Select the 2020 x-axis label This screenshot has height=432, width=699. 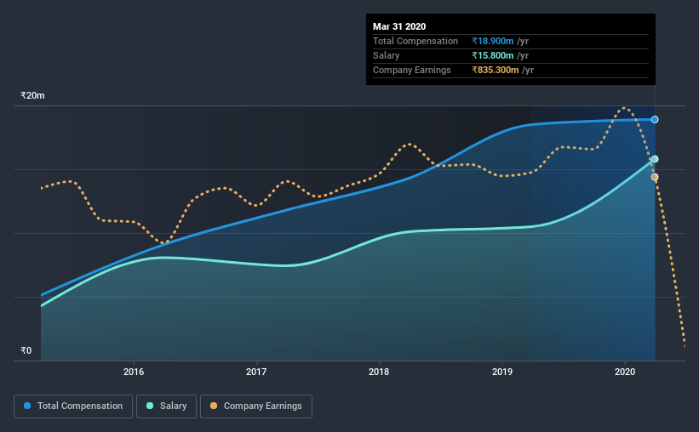pos(625,372)
